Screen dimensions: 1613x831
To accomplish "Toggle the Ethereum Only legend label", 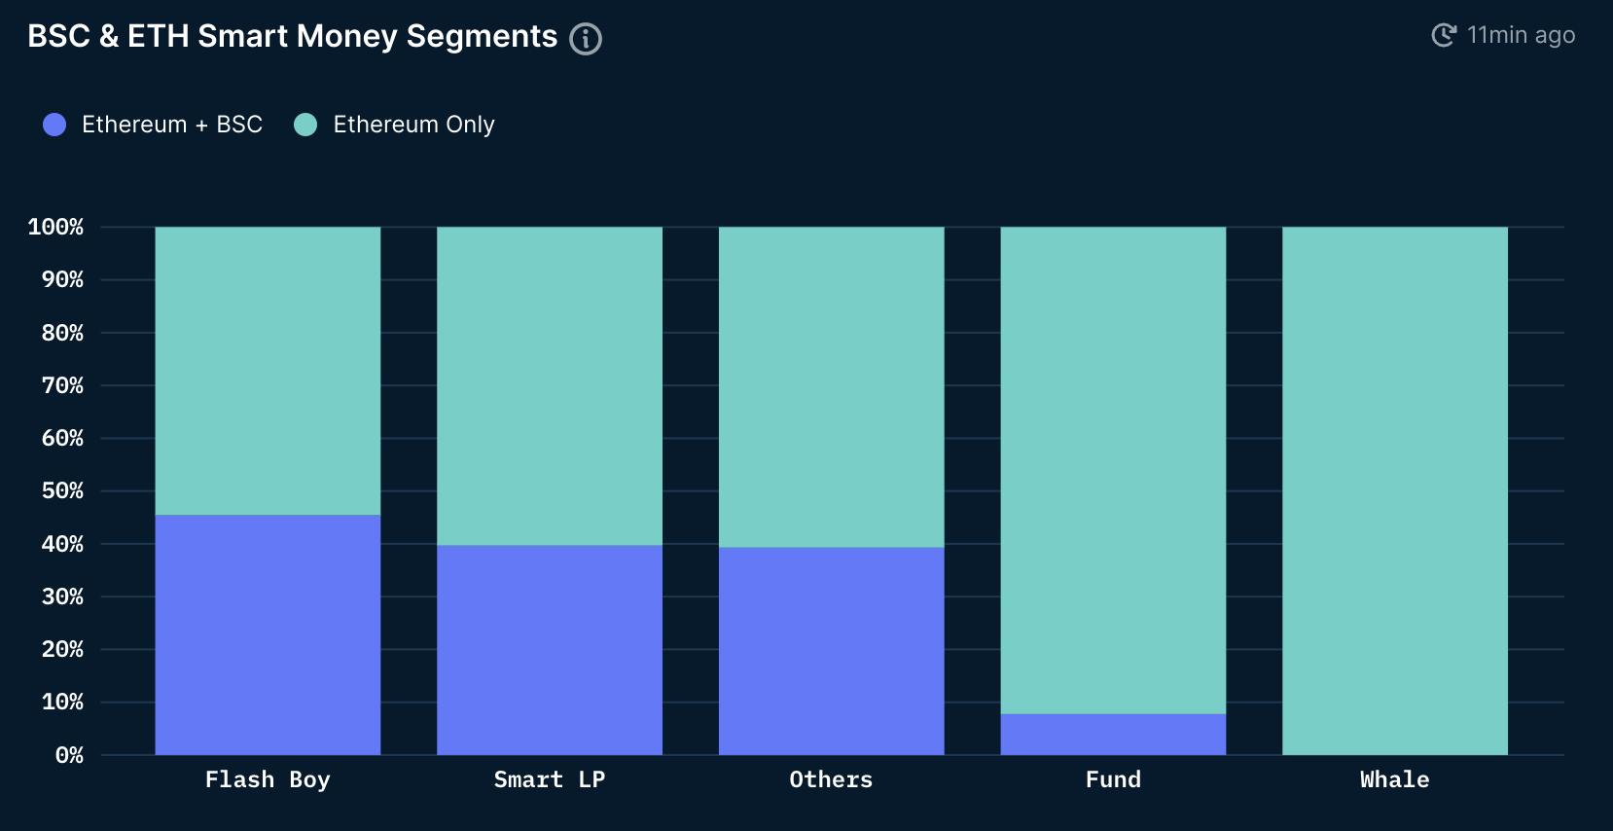I will tap(413, 125).
